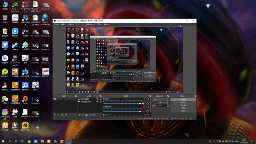
Task: Open the Windows Start menu
Action: coord(3,141)
